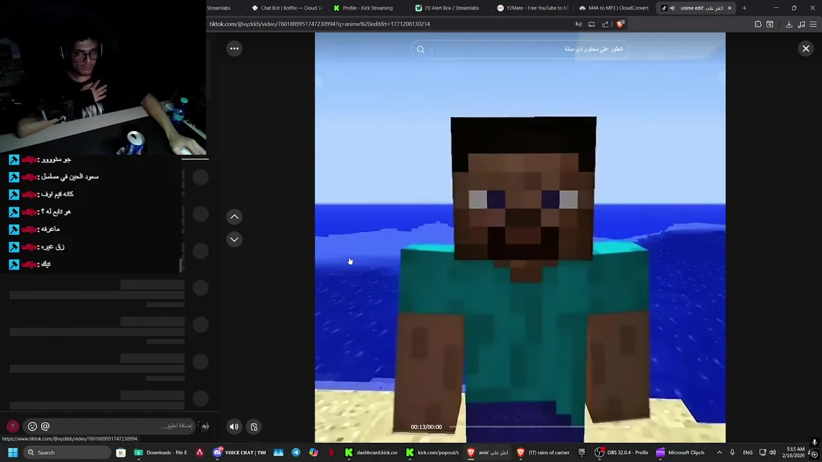
Task: Go to next video with down chevron
Action: [x=234, y=239]
